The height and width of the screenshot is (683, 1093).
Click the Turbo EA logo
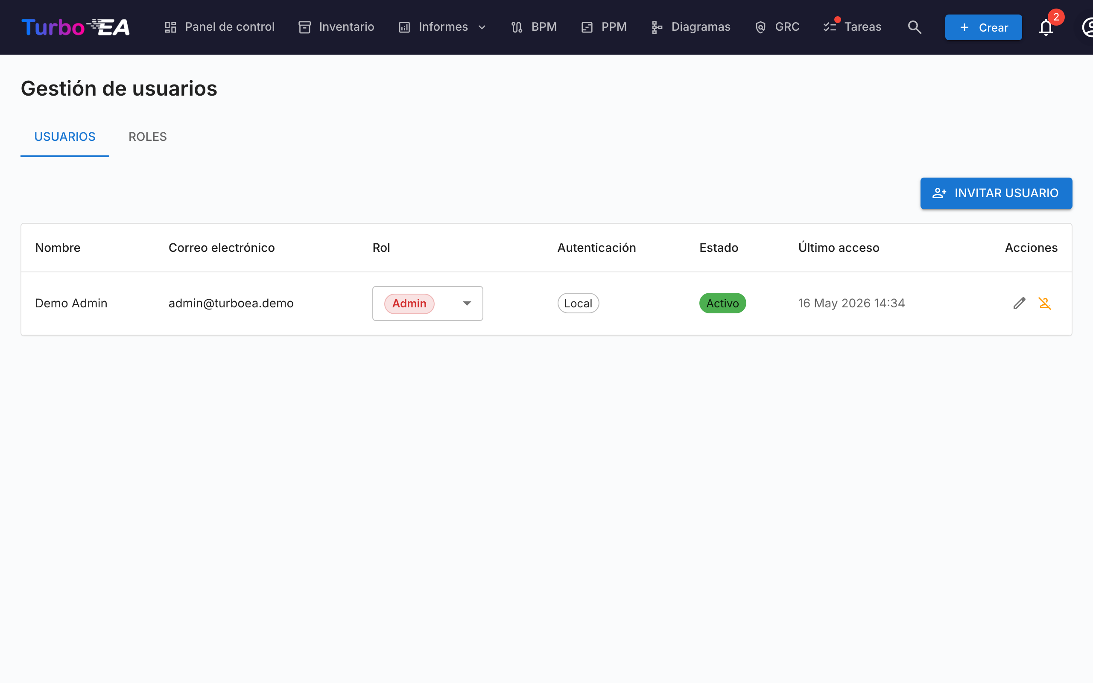(76, 27)
